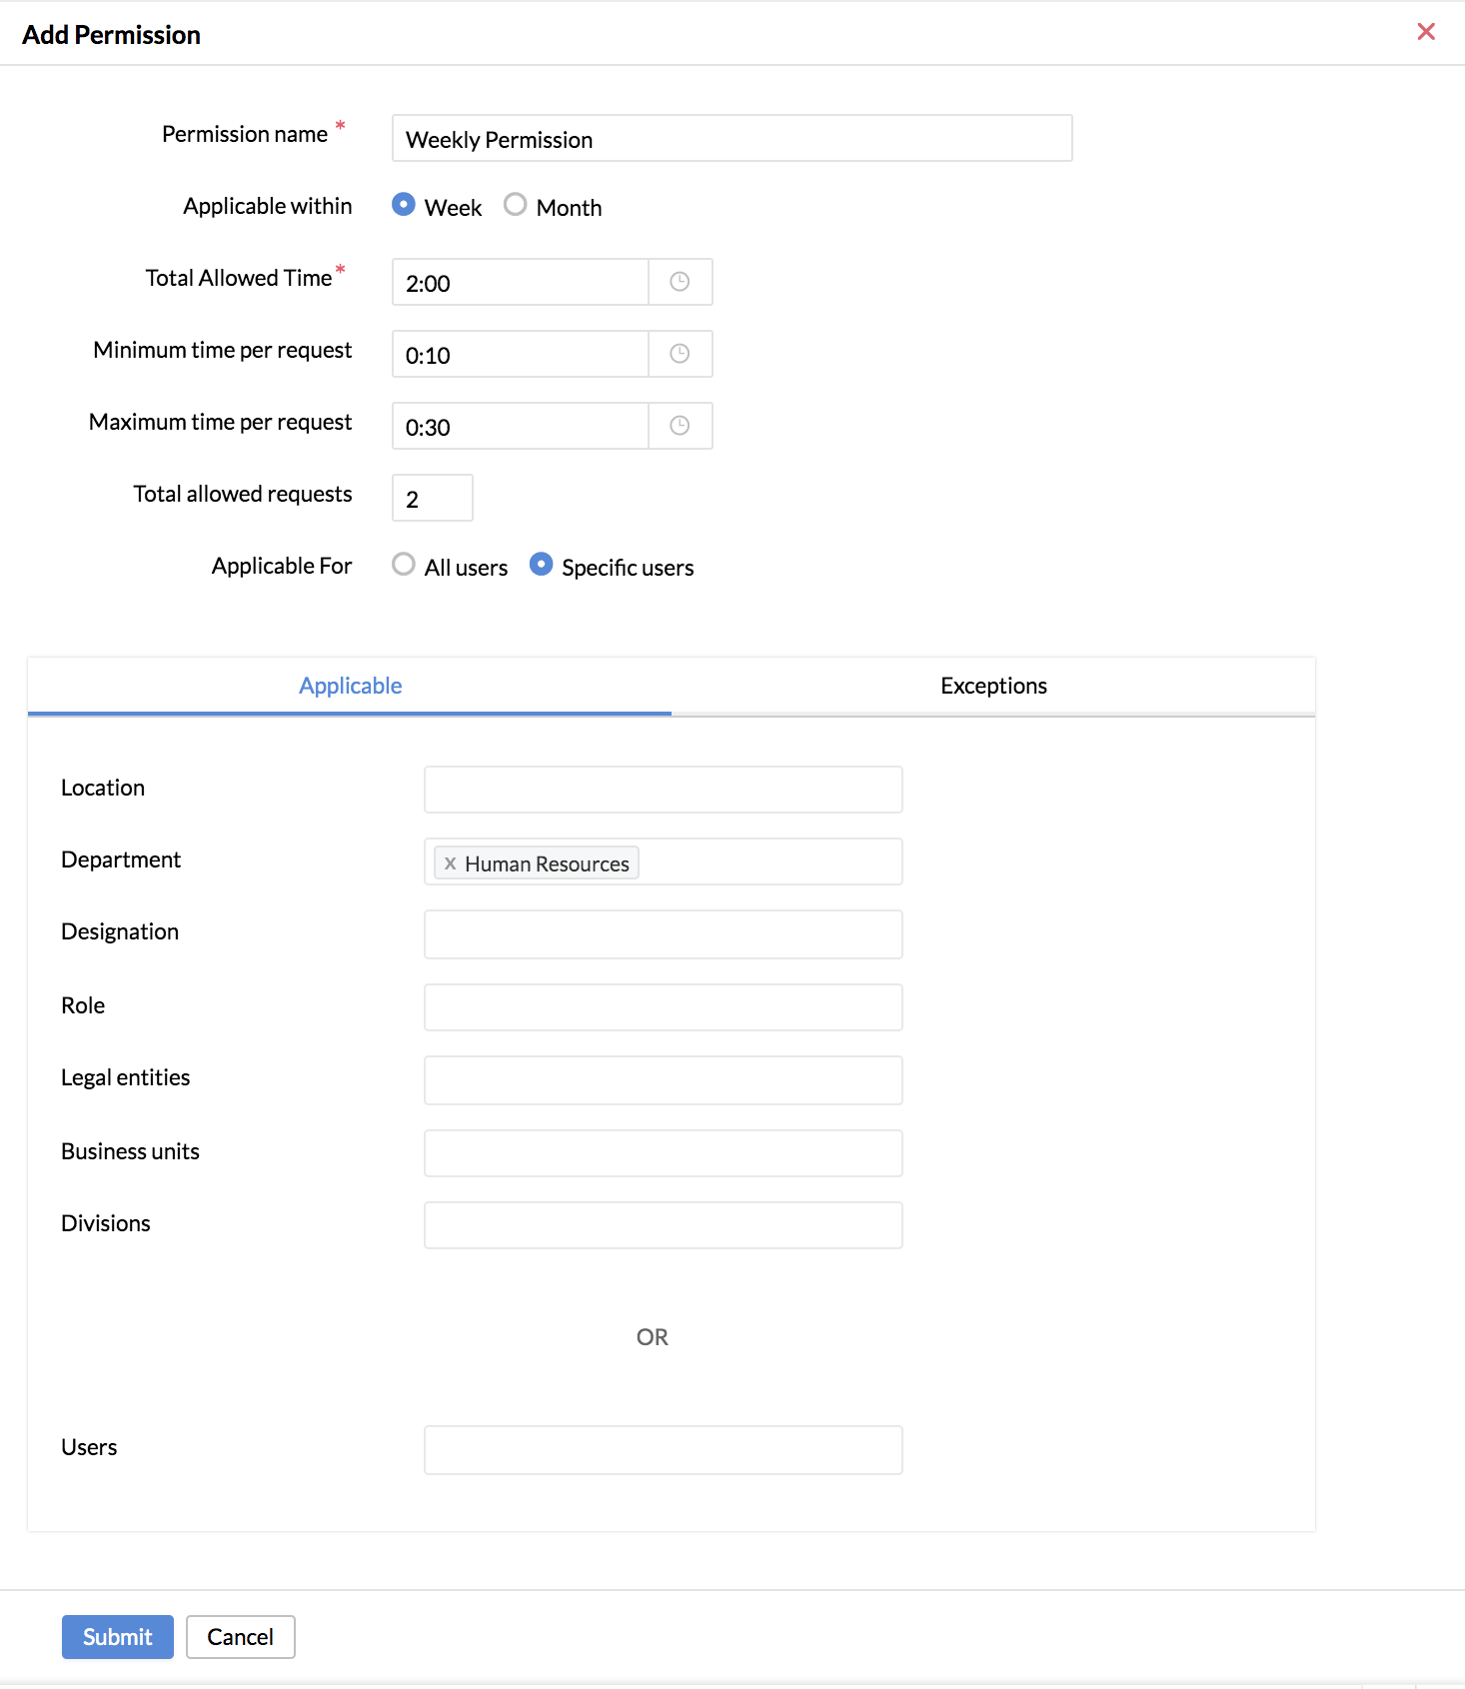Select the Week radio button
Screen dimensions: 1465x1689
(x=404, y=205)
